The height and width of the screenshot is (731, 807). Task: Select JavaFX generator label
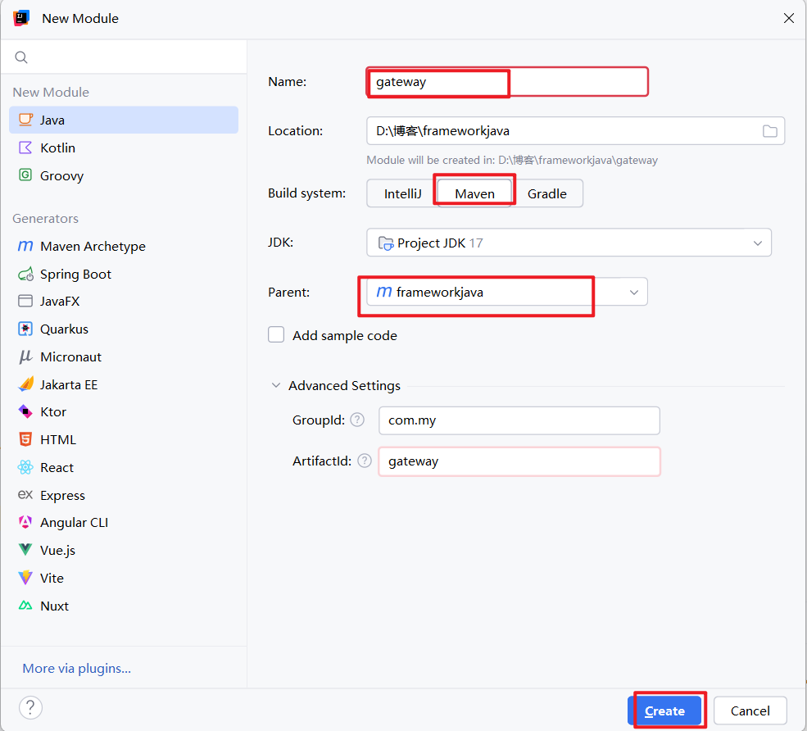point(60,301)
